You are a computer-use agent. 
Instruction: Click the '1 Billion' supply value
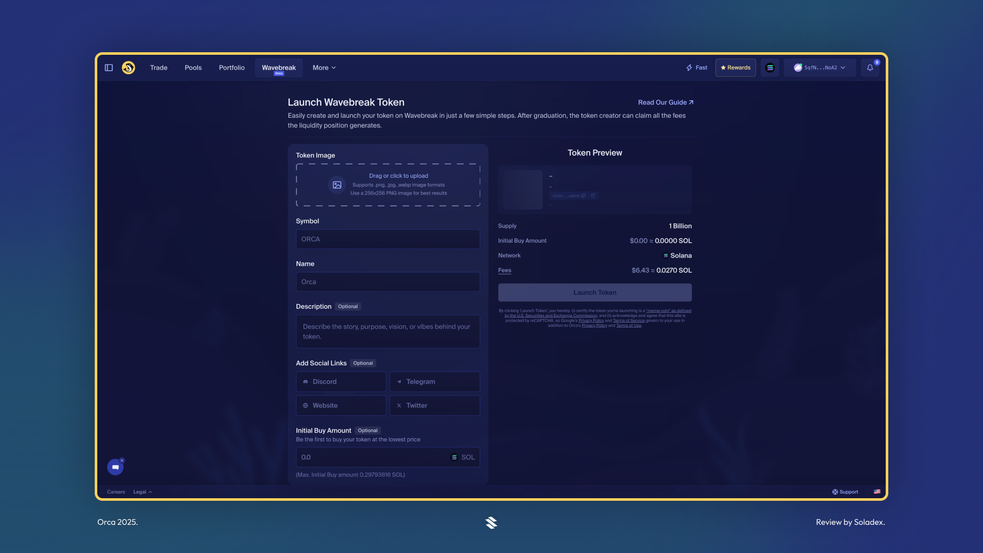680,226
